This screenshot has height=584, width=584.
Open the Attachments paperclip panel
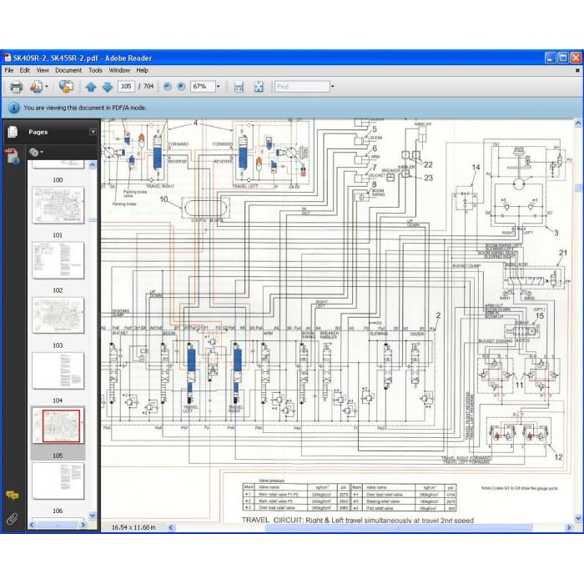click(12, 518)
